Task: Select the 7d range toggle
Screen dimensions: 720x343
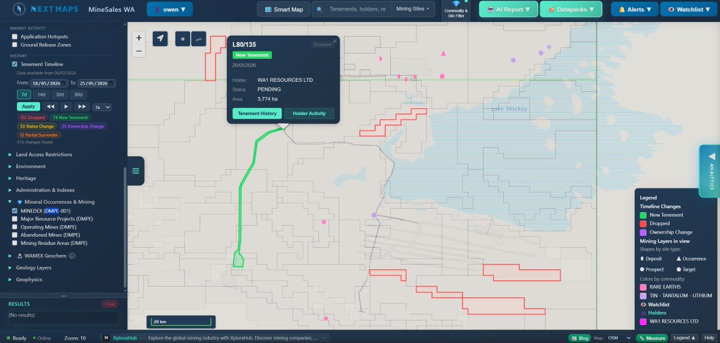Action: coord(24,95)
